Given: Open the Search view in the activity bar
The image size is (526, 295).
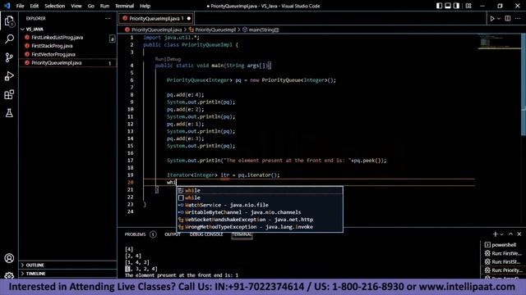Looking at the screenshot, I should pyautogui.click(x=9, y=39).
